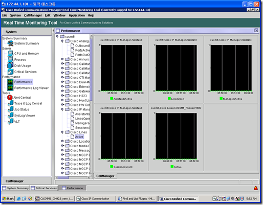This screenshot has height=205, width=263.
Task: Expand the Cisco Annunciator tree node
Action: tap(62, 59)
